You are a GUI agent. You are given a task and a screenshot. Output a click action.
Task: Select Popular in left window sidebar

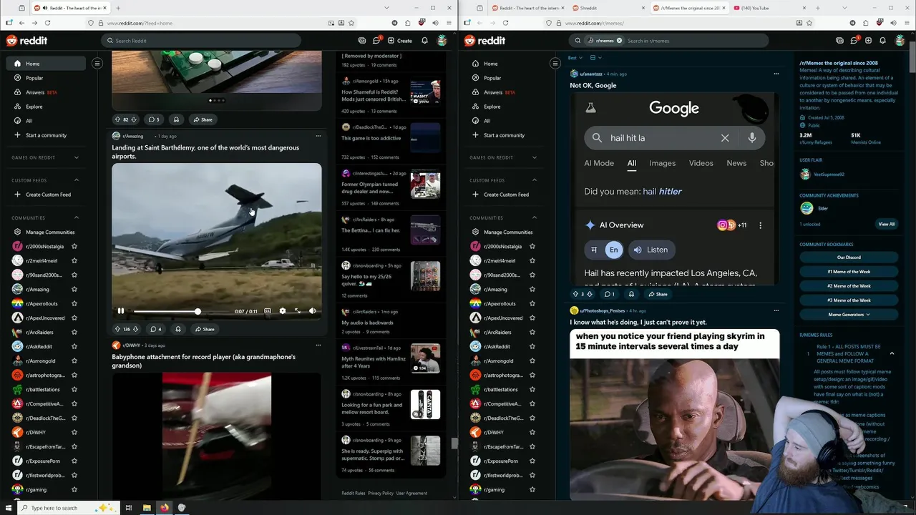tap(34, 78)
